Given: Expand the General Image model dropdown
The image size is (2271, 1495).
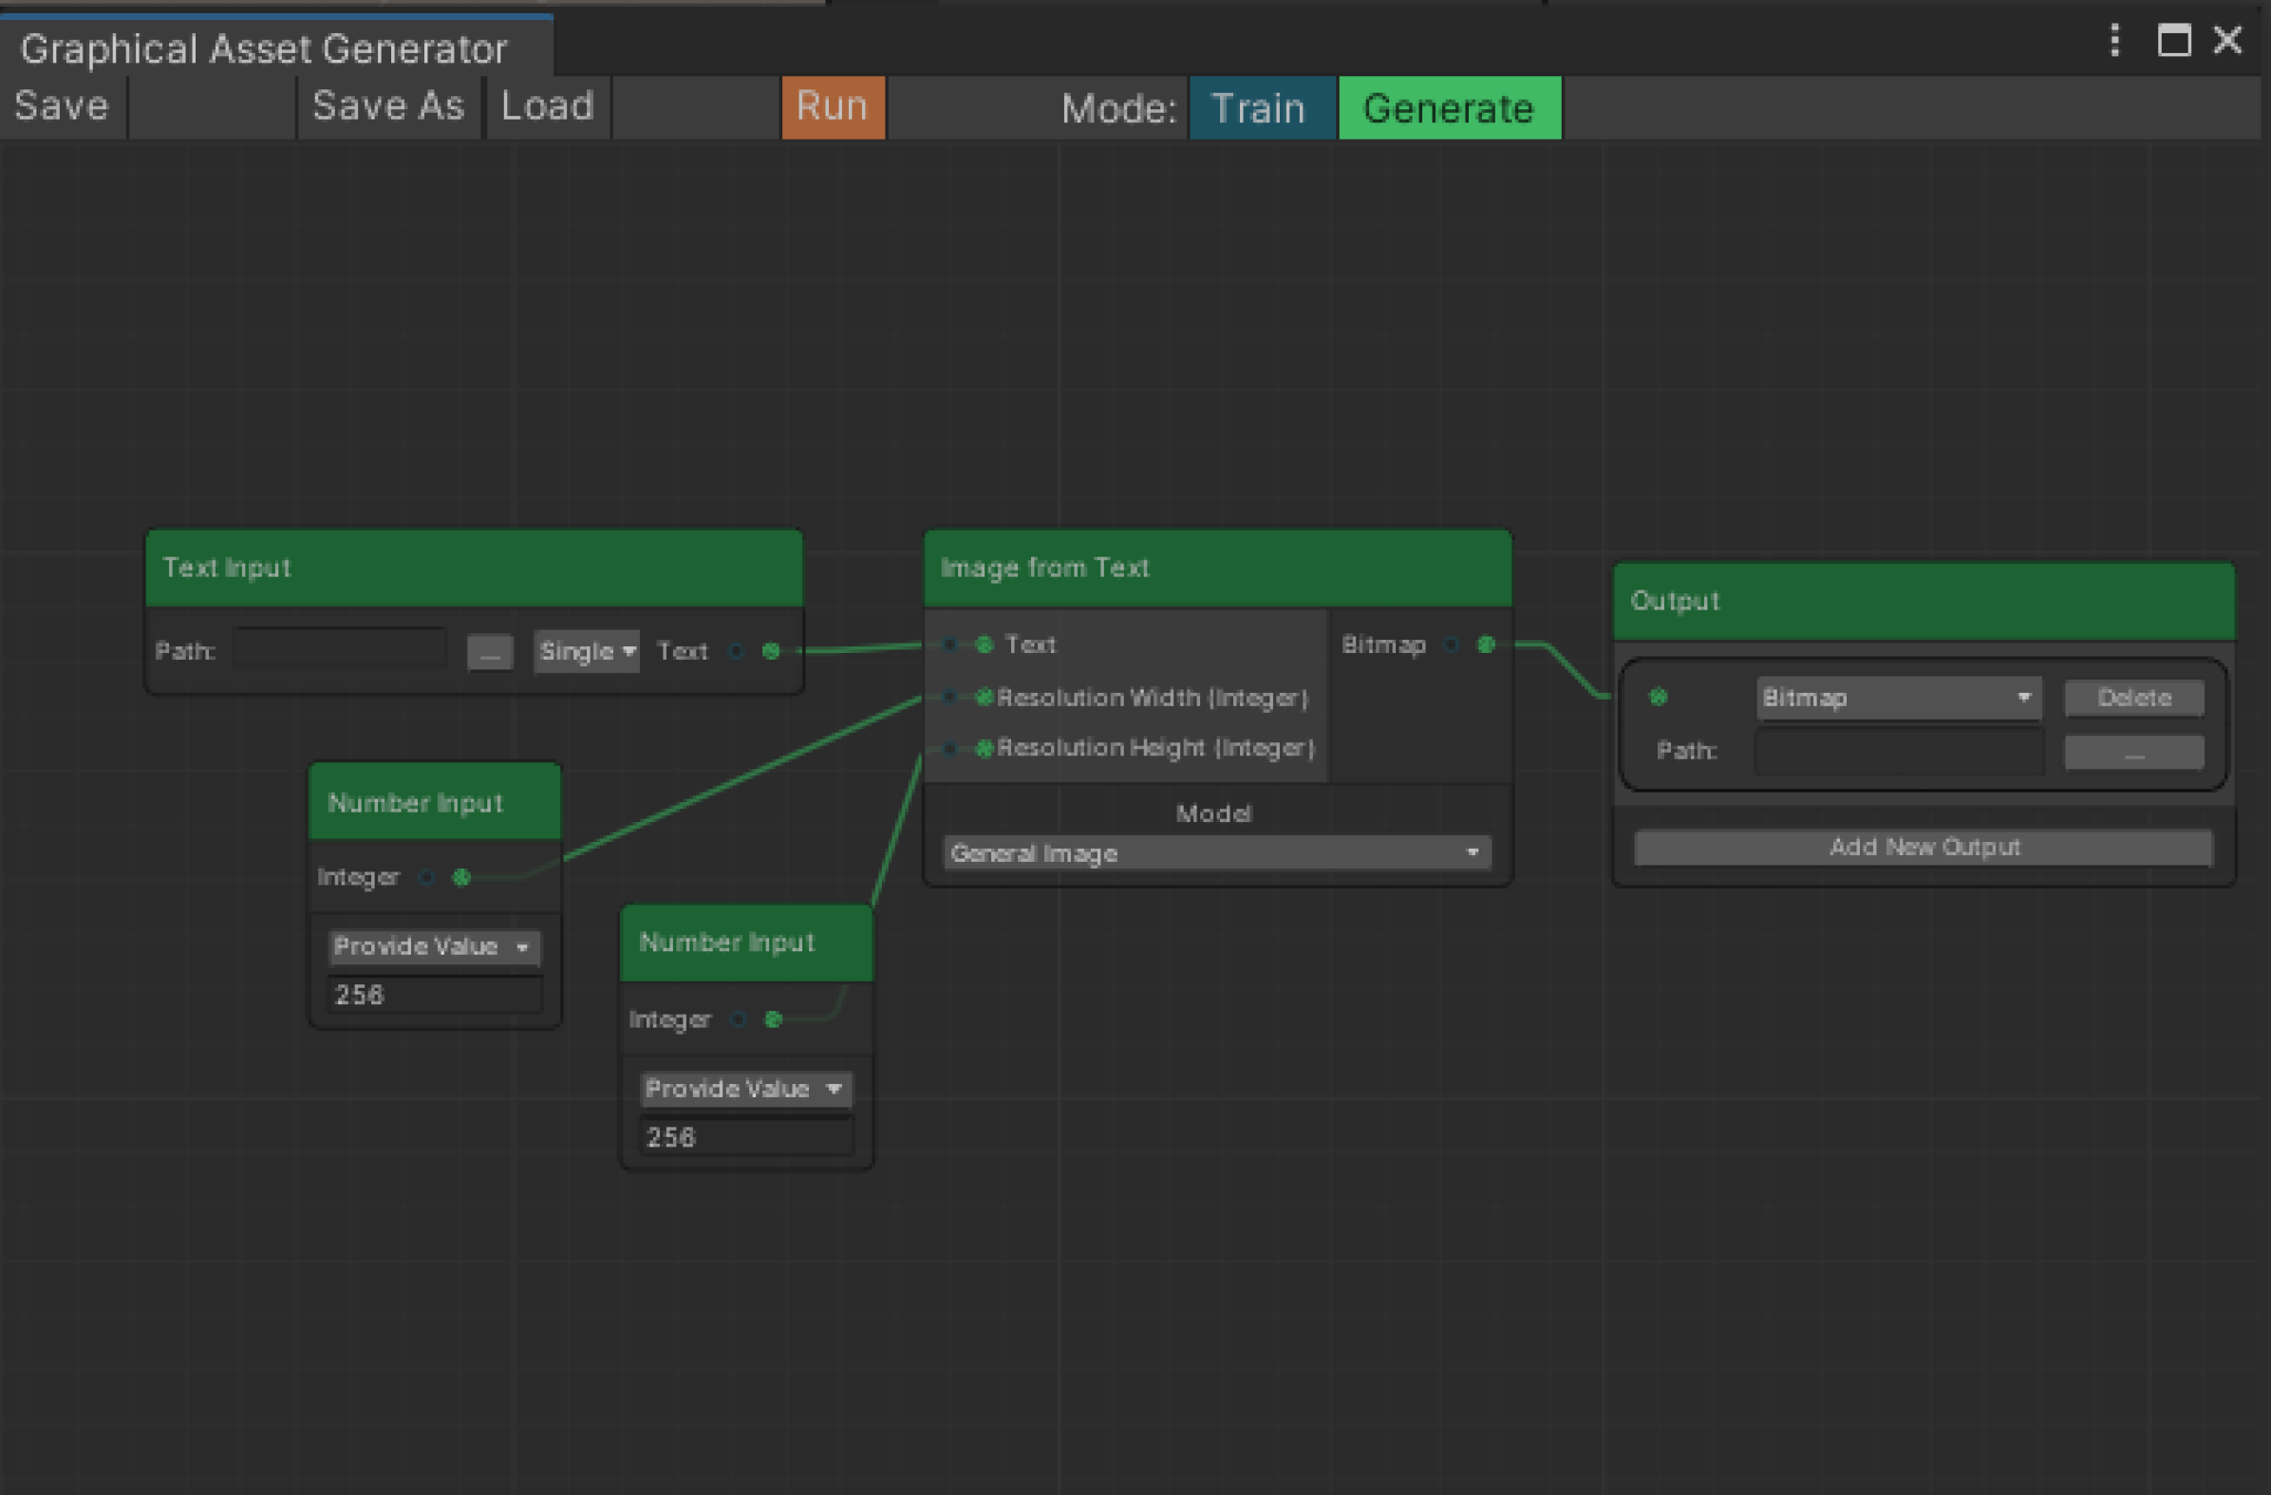Looking at the screenshot, I should [1215, 852].
